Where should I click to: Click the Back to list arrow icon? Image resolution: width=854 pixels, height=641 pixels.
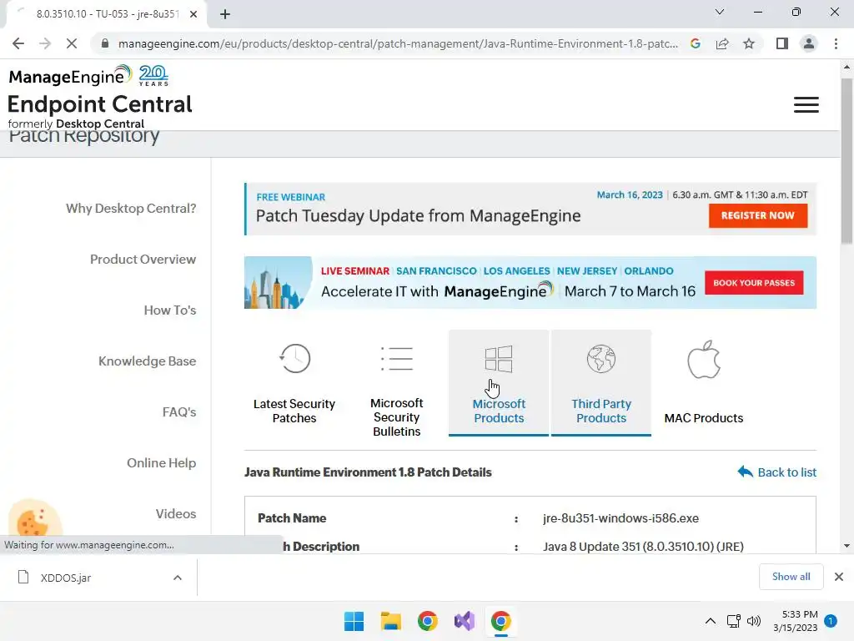tap(745, 472)
